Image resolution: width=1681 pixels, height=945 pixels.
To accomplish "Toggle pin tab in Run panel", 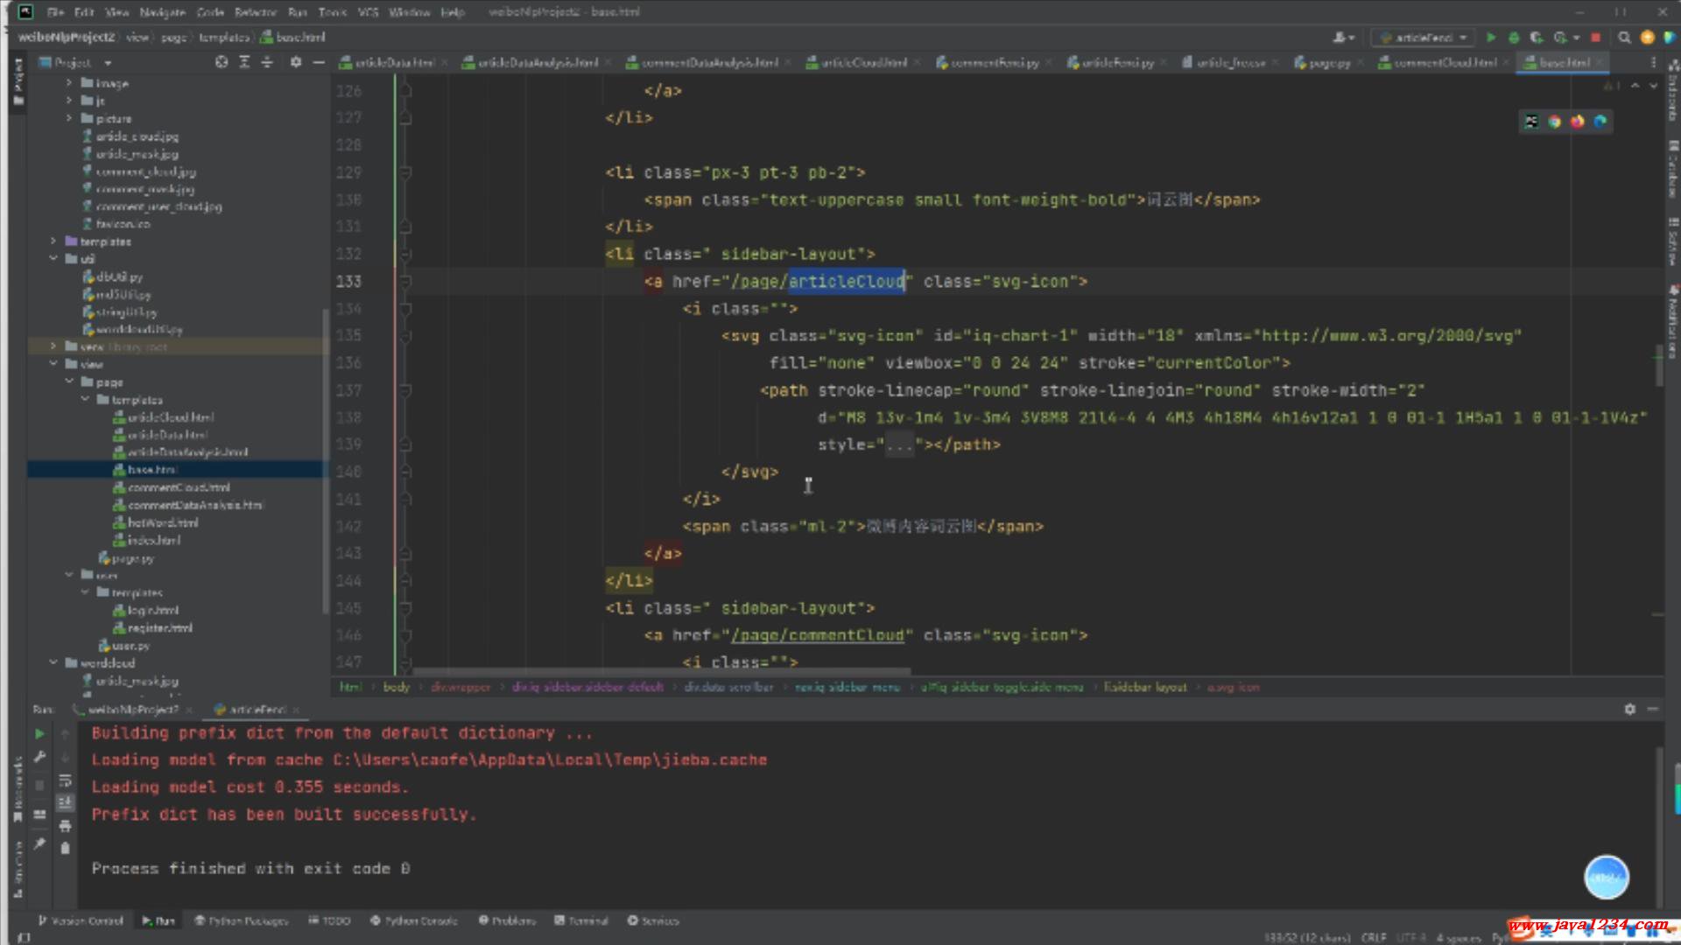I will click(x=39, y=843).
